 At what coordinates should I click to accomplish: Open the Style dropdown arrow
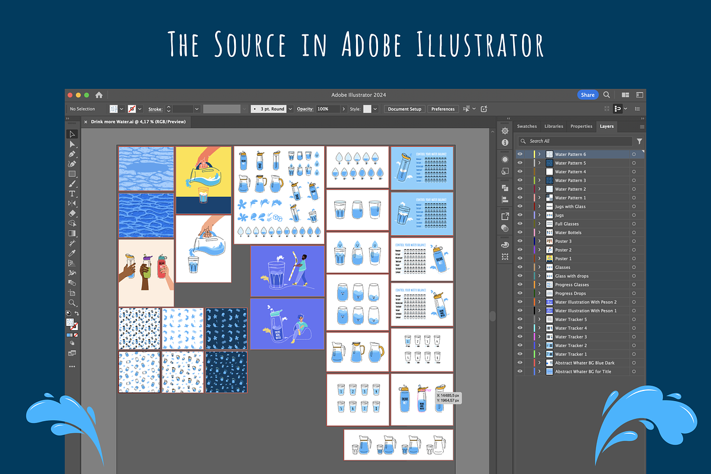pyautogui.click(x=375, y=109)
